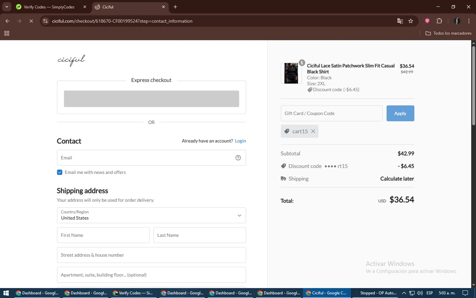Screen dimensions: 476x298
Task: Open the network tray icon
Action: (412, 293)
